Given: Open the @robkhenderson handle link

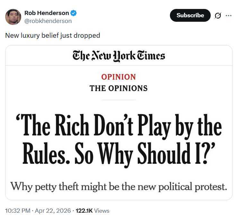Looking at the screenshot, I should pos(48,21).
